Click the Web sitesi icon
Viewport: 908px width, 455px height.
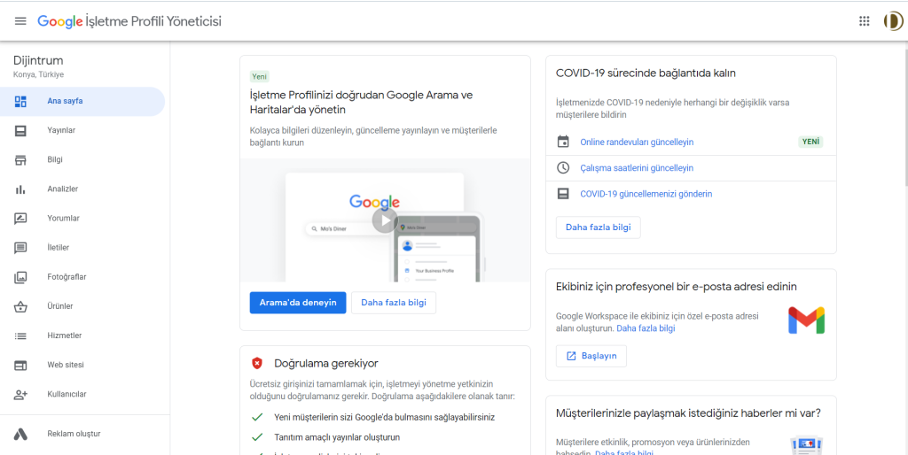[20, 366]
